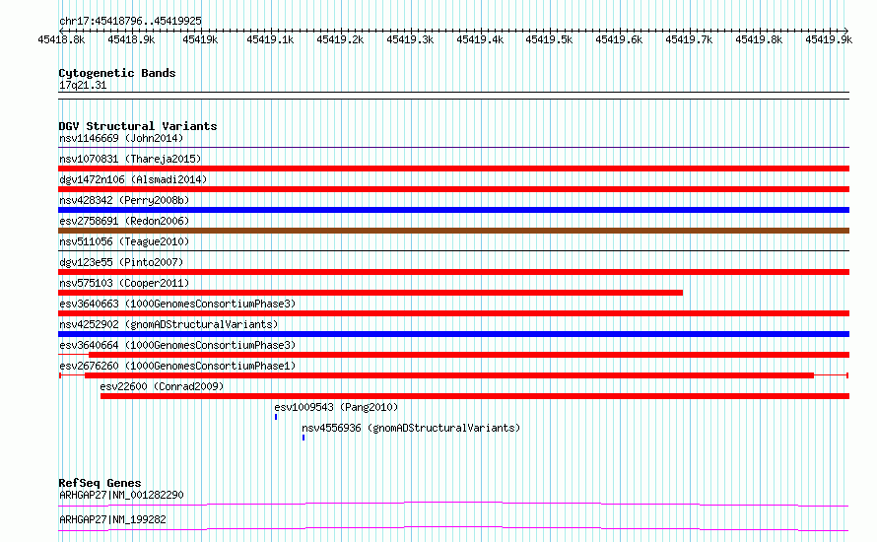Select esv2676260 (1000GenomesConsortiumPhase1) label
The height and width of the screenshot is (542, 877).
(177, 366)
